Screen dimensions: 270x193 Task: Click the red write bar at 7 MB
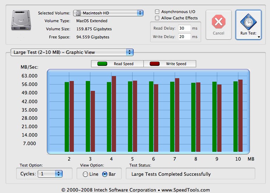[177, 115]
